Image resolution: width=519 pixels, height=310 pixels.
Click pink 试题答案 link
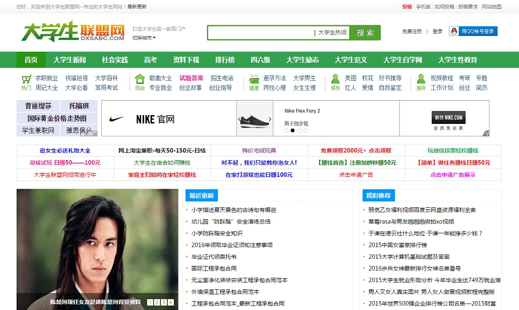pos(192,78)
